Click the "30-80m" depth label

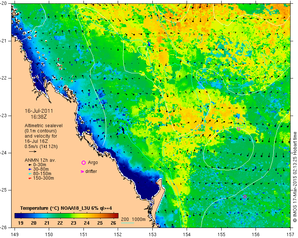(41, 169)
